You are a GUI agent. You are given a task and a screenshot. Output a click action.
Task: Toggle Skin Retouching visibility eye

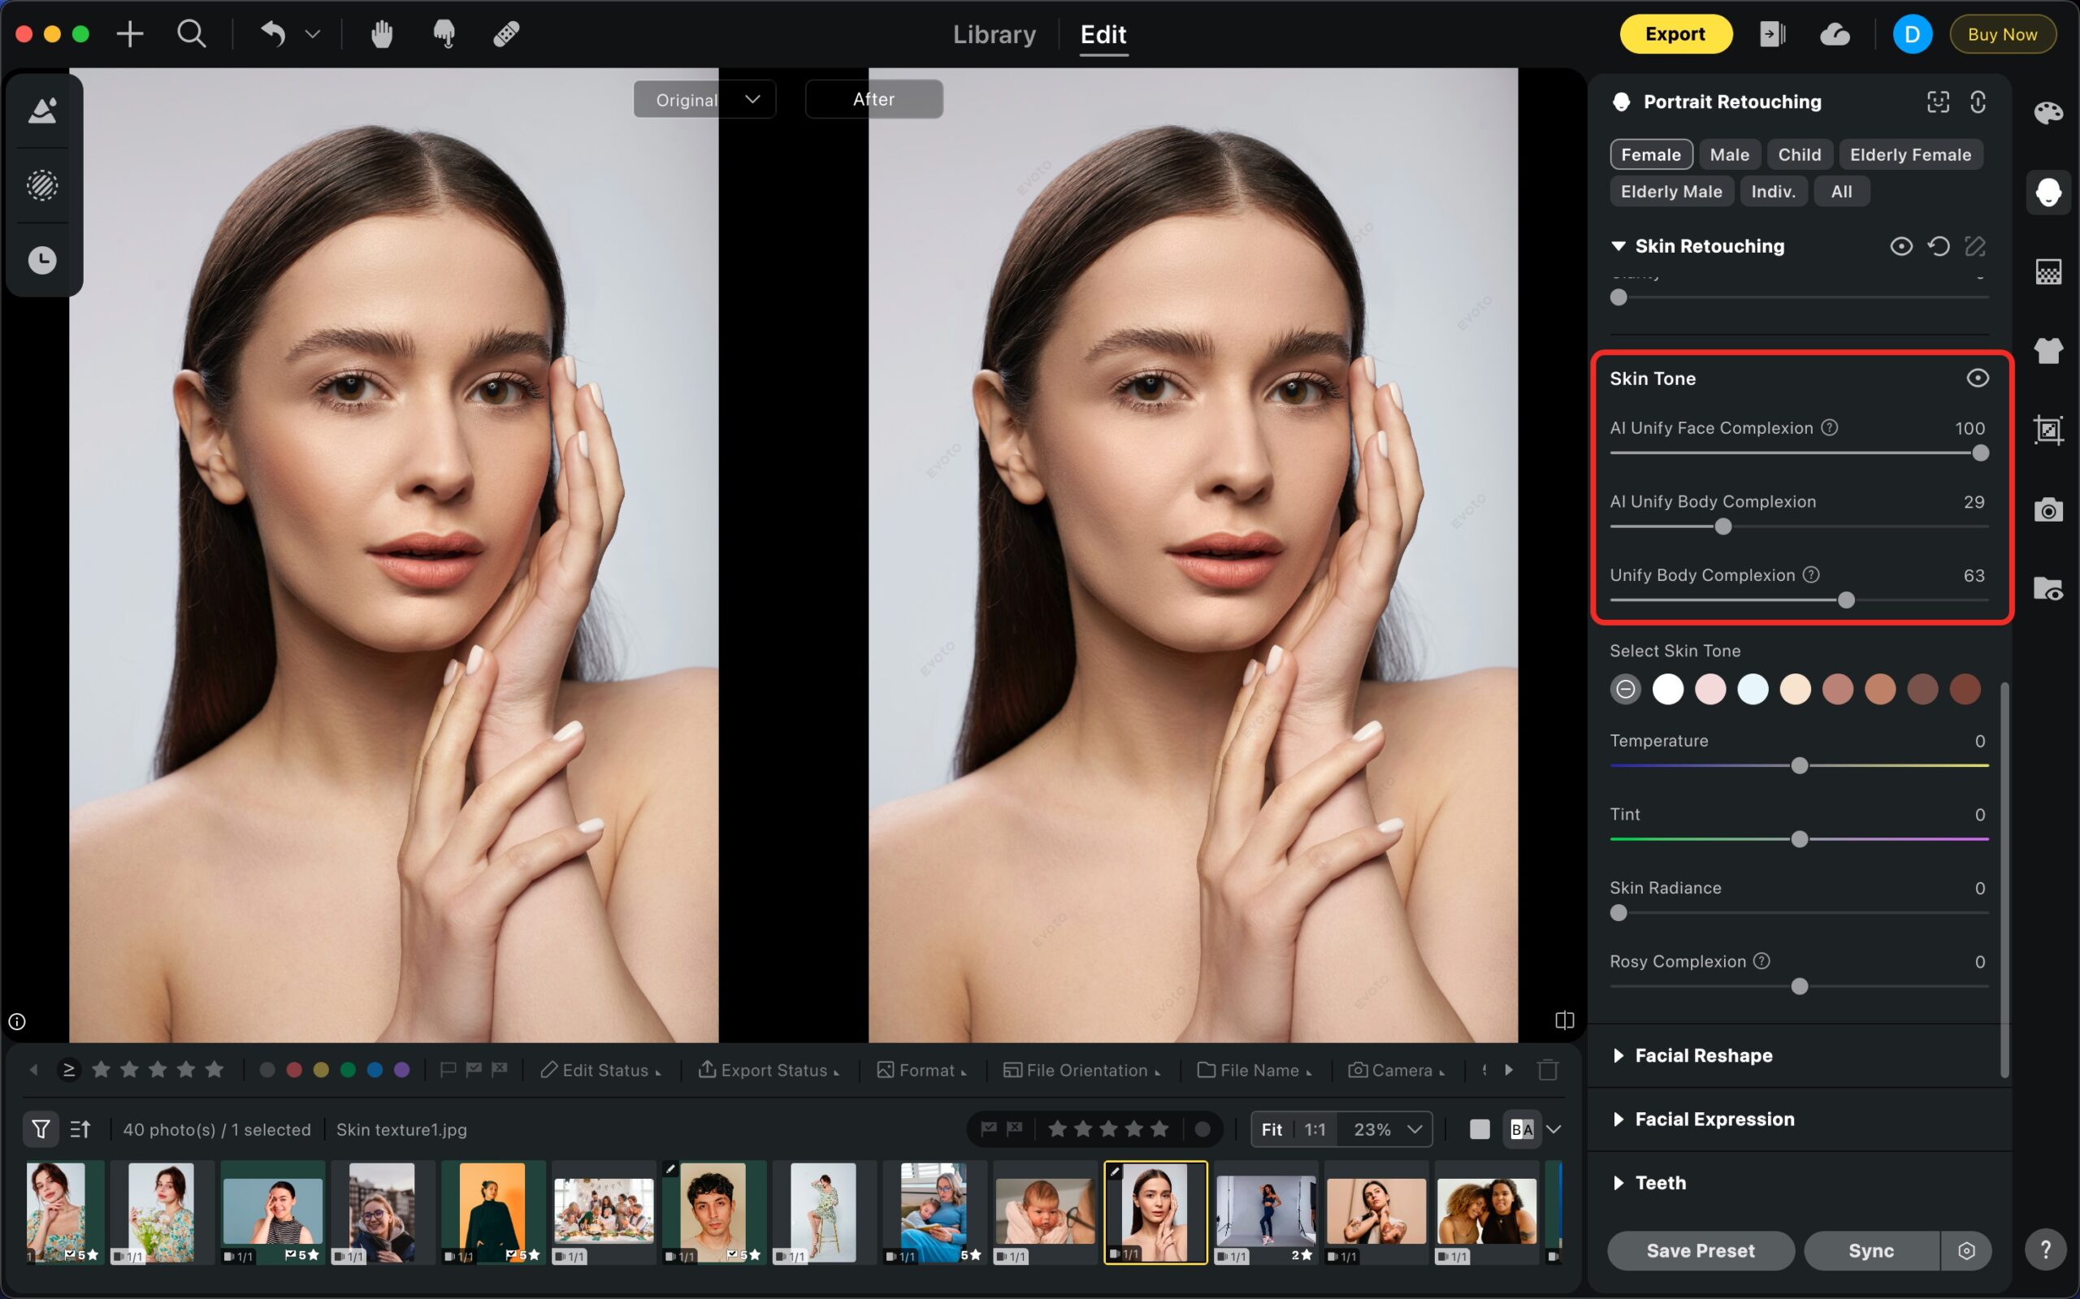click(x=1900, y=247)
